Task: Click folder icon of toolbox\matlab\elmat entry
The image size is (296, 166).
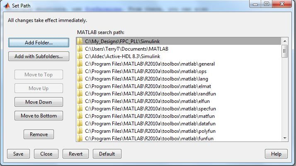Action: pos(80,86)
